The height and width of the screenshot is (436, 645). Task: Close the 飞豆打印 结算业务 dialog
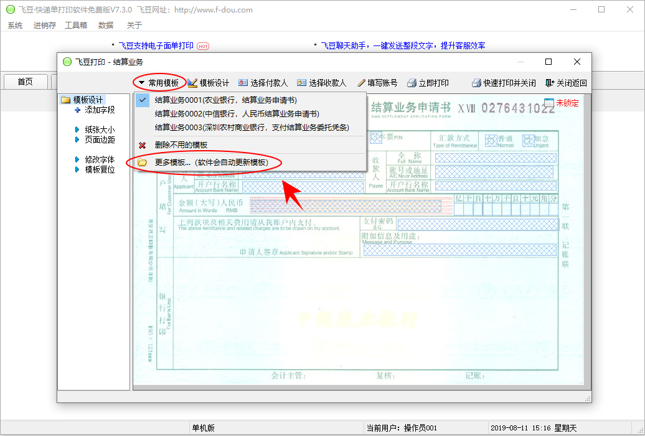577,62
